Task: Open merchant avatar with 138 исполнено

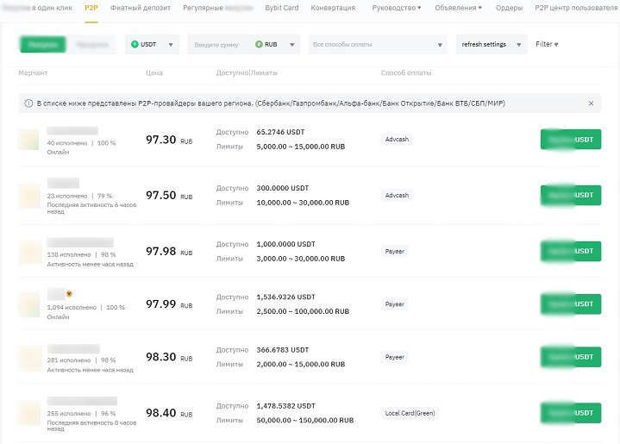Action: click(29, 252)
